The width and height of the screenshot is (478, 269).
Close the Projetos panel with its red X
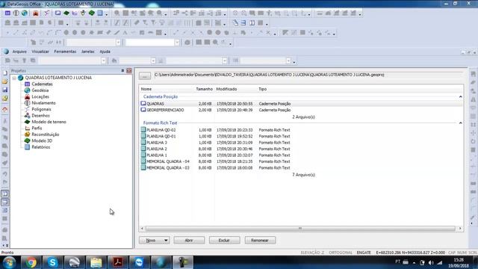pos(129,70)
